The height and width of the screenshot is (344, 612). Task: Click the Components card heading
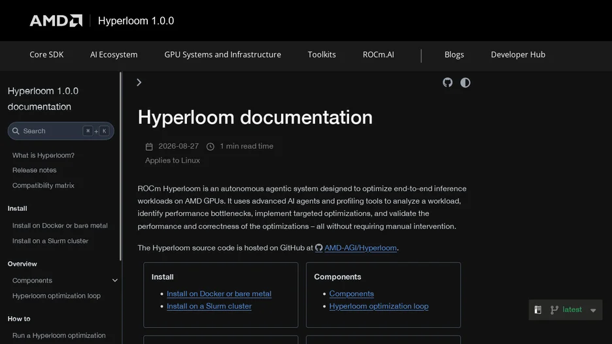pyautogui.click(x=337, y=277)
